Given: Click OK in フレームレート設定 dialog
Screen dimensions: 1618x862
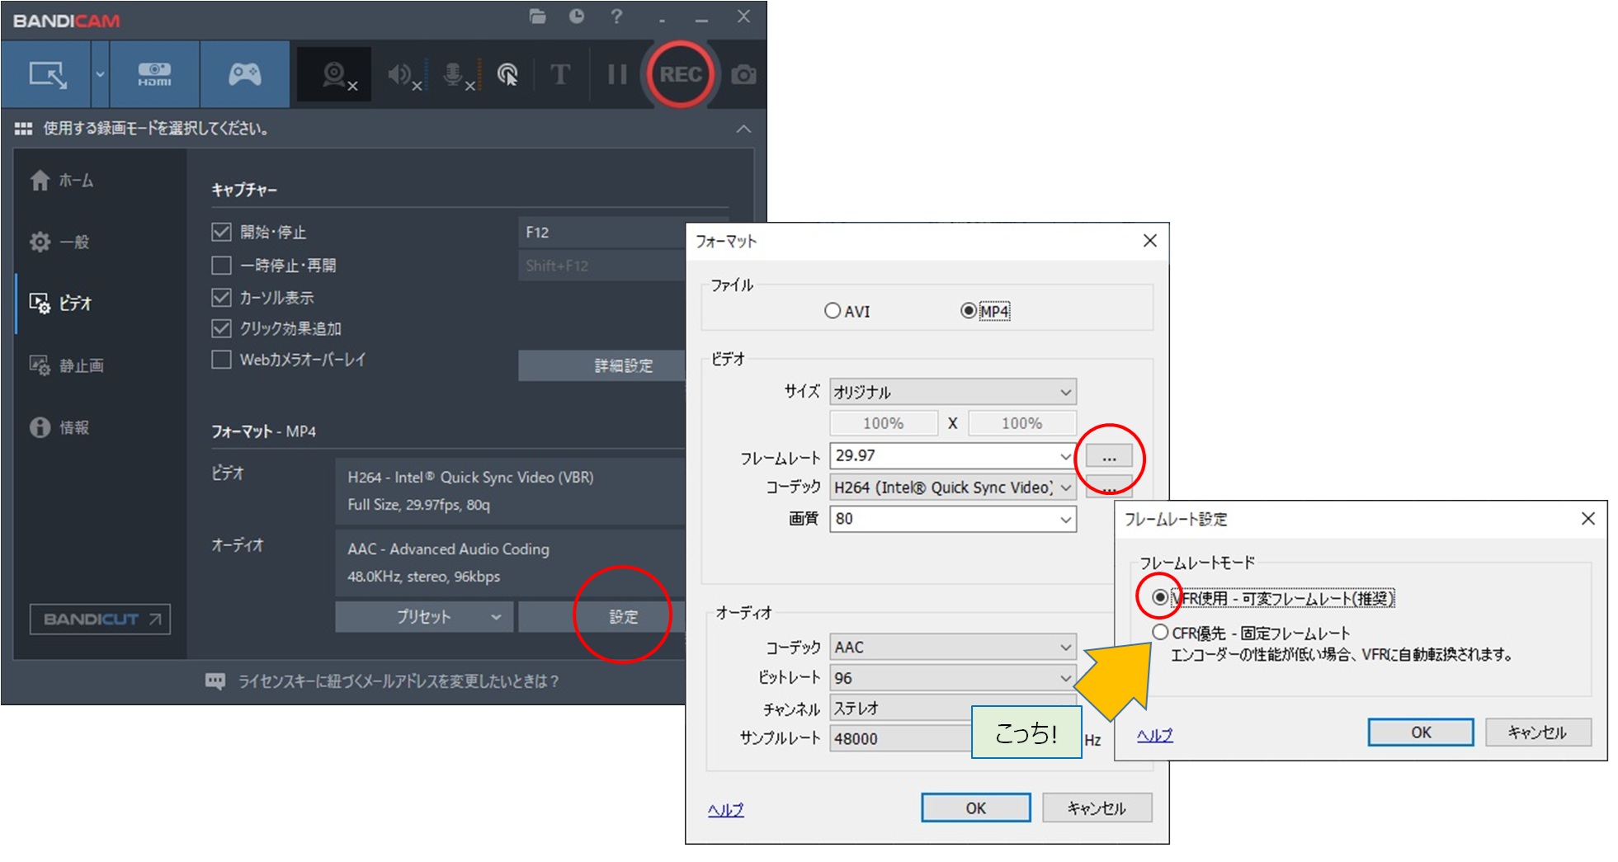Looking at the screenshot, I should (1420, 732).
